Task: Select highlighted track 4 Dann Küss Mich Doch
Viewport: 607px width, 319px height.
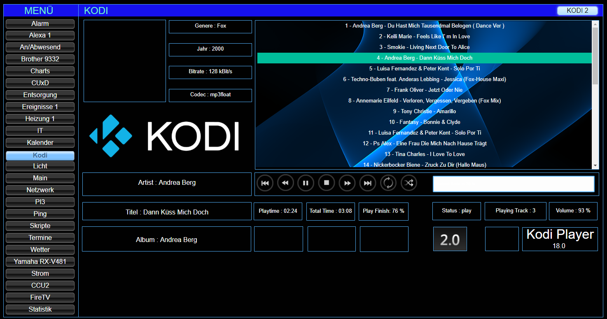Action: point(425,58)
